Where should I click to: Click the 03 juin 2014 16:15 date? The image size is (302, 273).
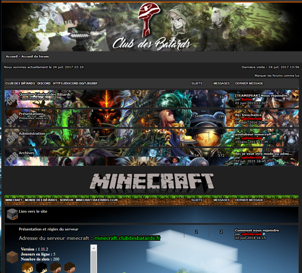point(250,238)
